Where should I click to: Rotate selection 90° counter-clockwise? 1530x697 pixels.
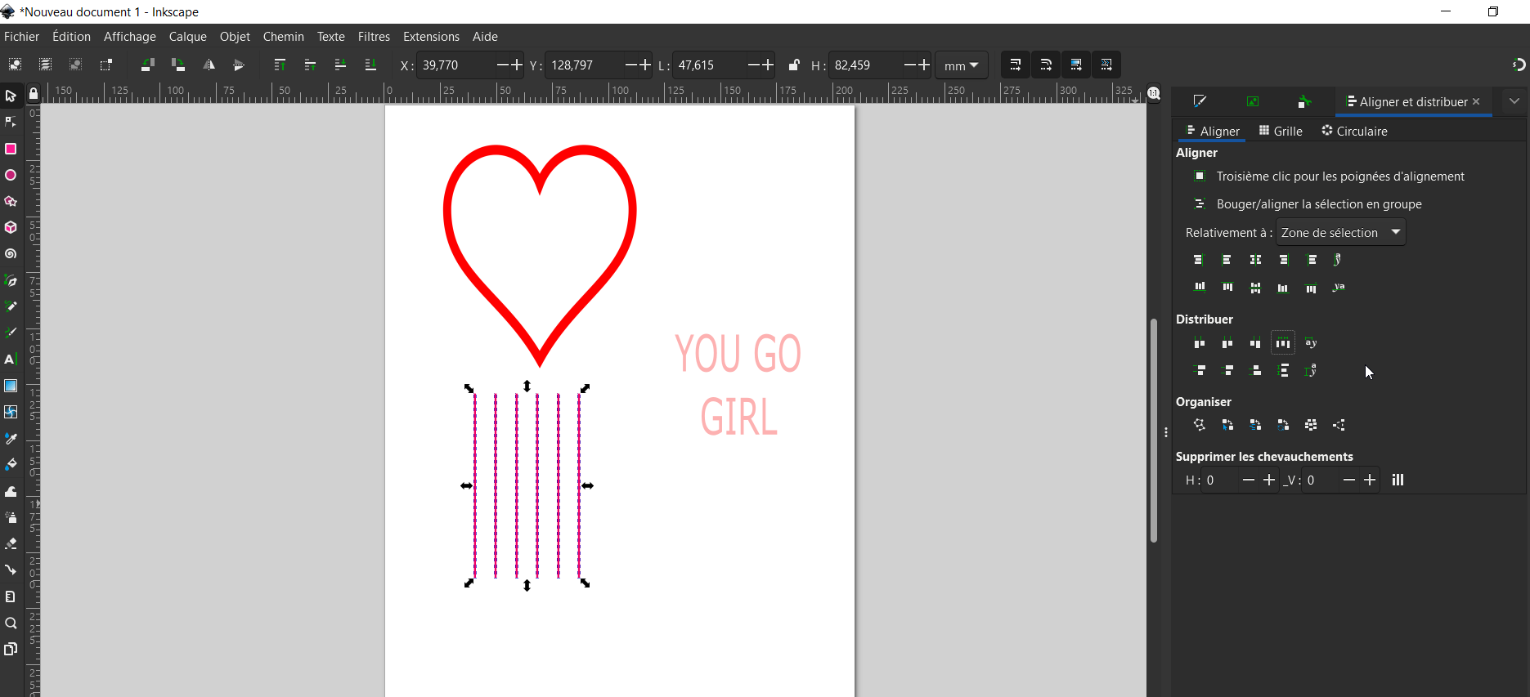[x=147, y=65]
